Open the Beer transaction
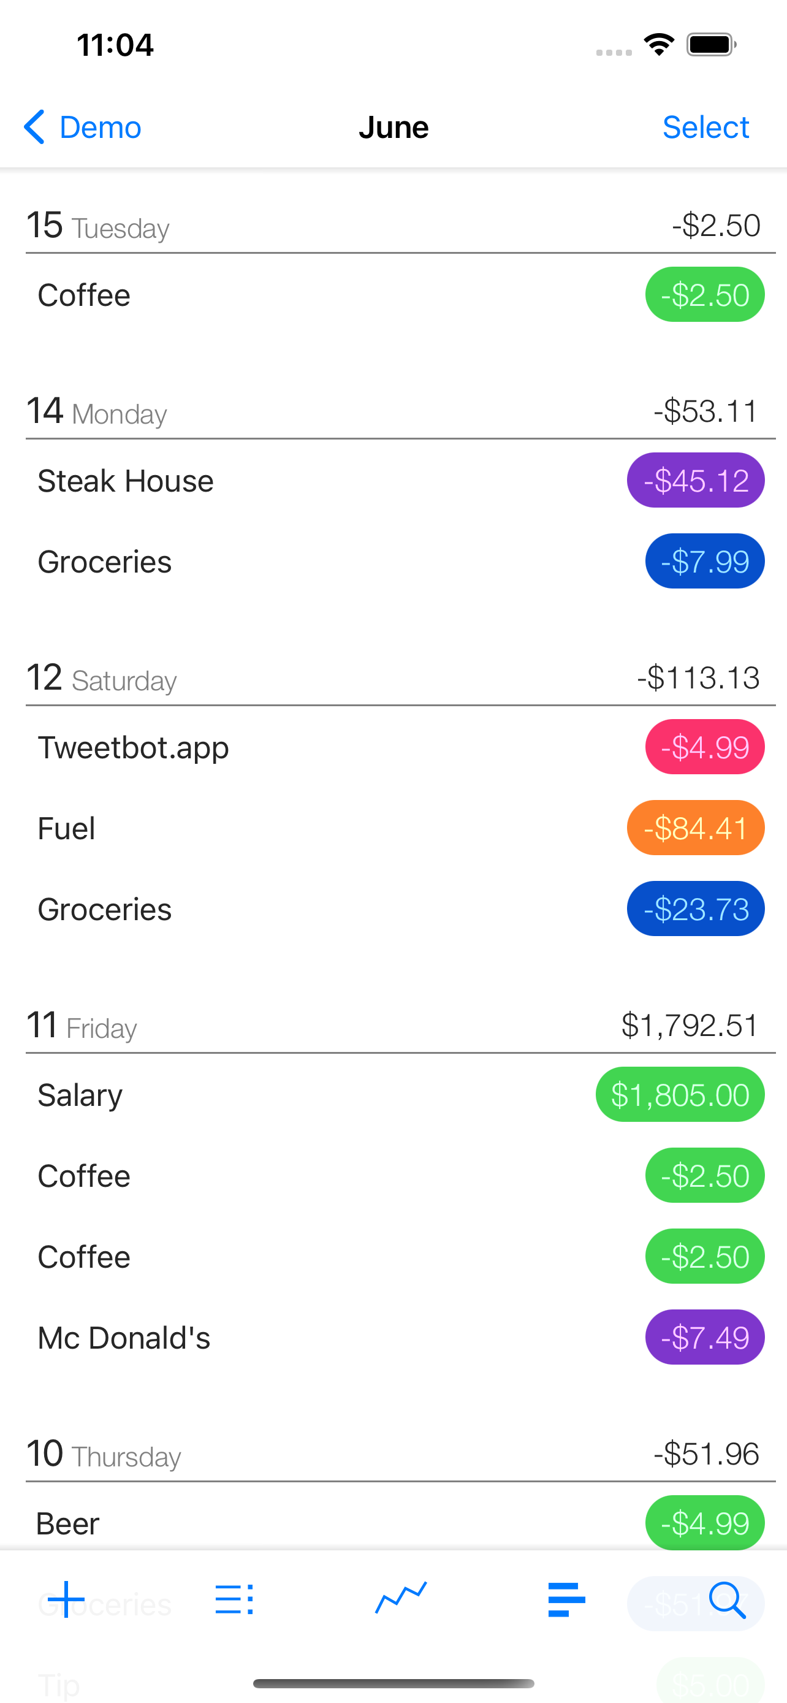This screenshot has width=787, height=1703. [x=67, y=1523]
